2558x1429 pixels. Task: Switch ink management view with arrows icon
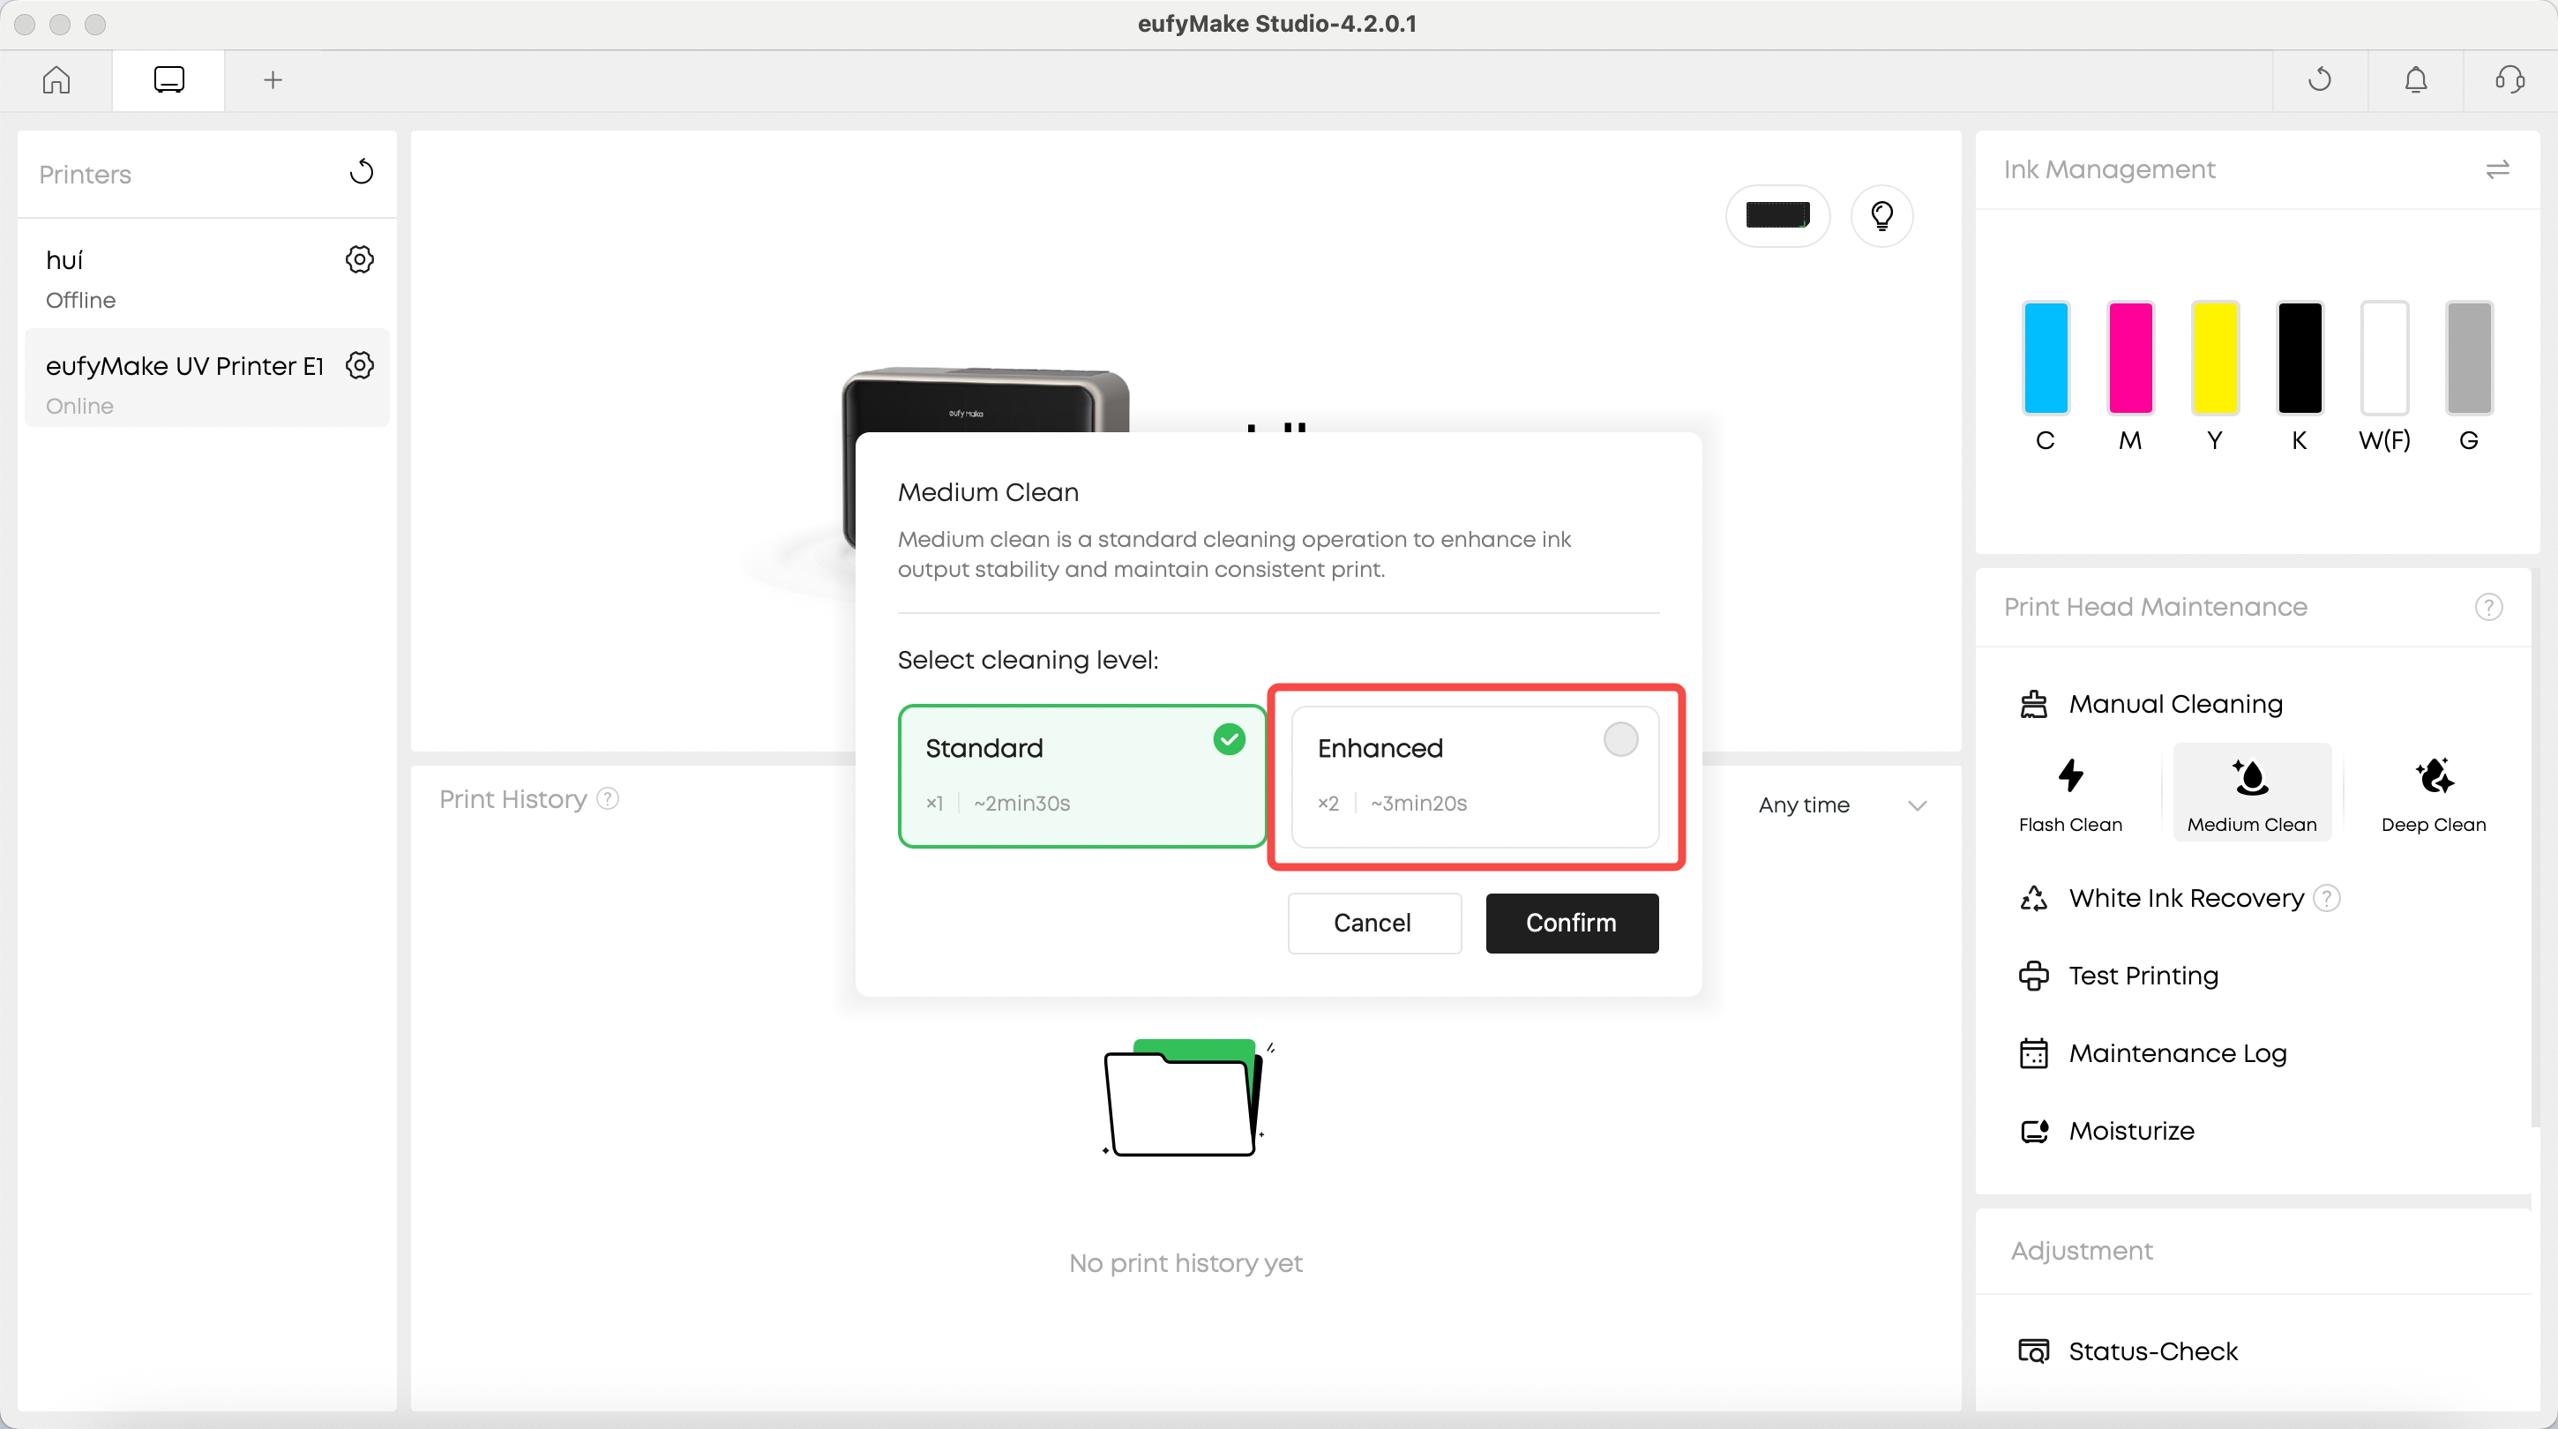pos(2497,170)
